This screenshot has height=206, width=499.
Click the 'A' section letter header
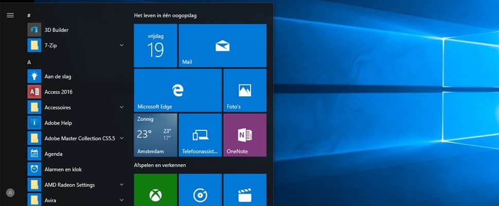point(29,62)
